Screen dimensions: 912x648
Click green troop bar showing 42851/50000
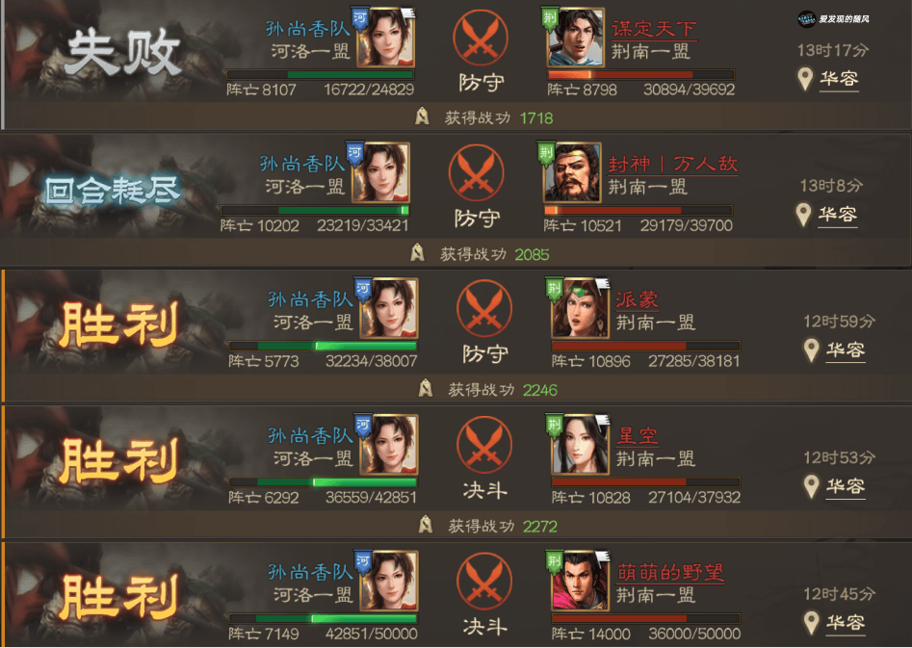click(323, 618)
